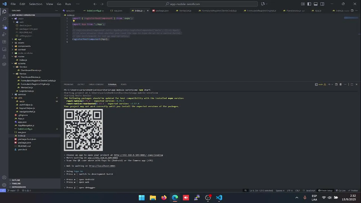Open authHelper.js in the explorer
The image size is (361, 203).
pos(26,105)
